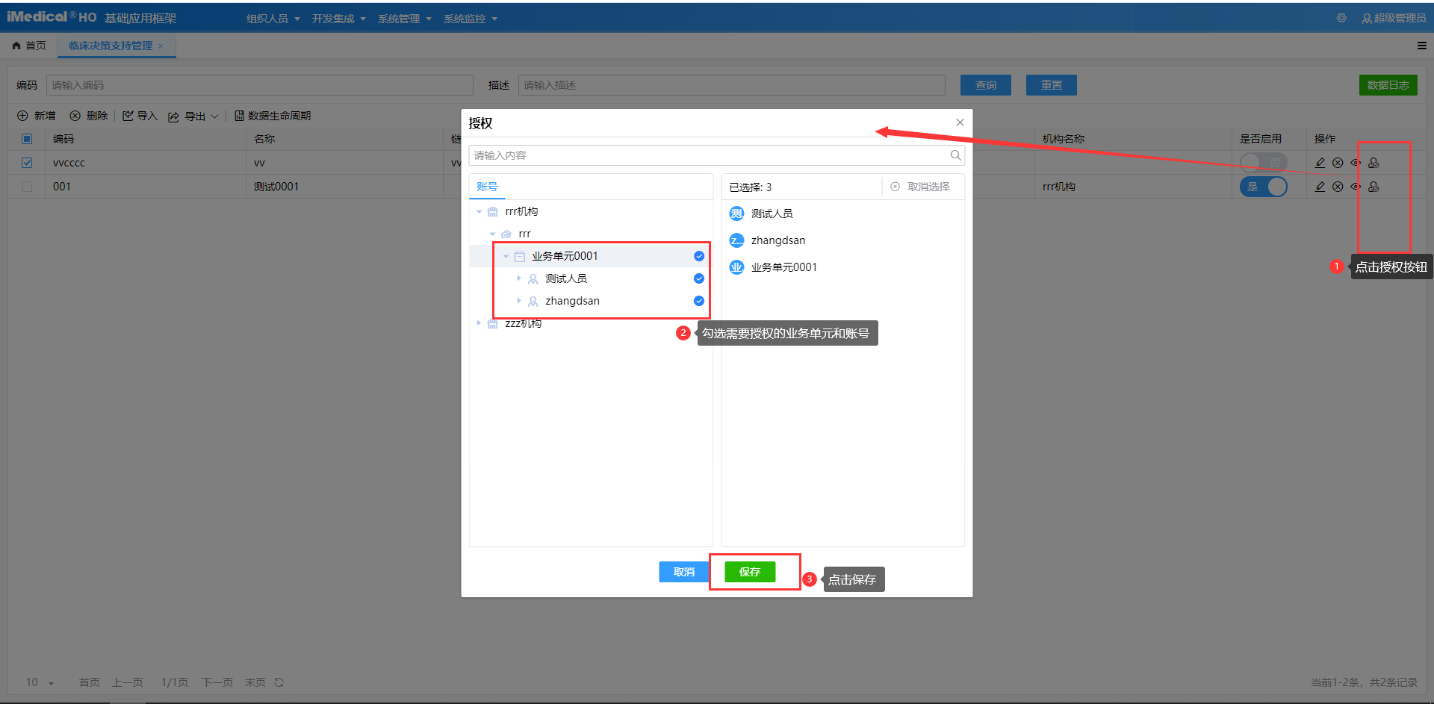The width and height of the screenshot is (1434, 704).
Task: Click the 导入 import toolbar button
Action: pyautogui.click(x=140, y=116)
